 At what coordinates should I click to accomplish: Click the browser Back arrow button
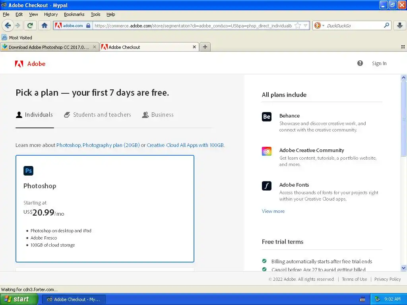[x=8, y=25]
